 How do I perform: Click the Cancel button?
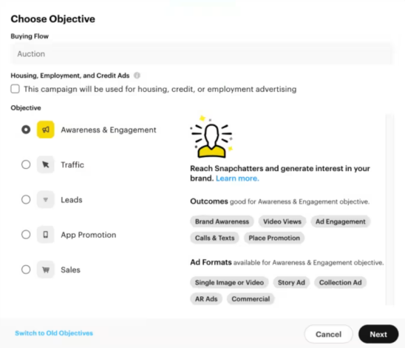[x=328, y=334]
